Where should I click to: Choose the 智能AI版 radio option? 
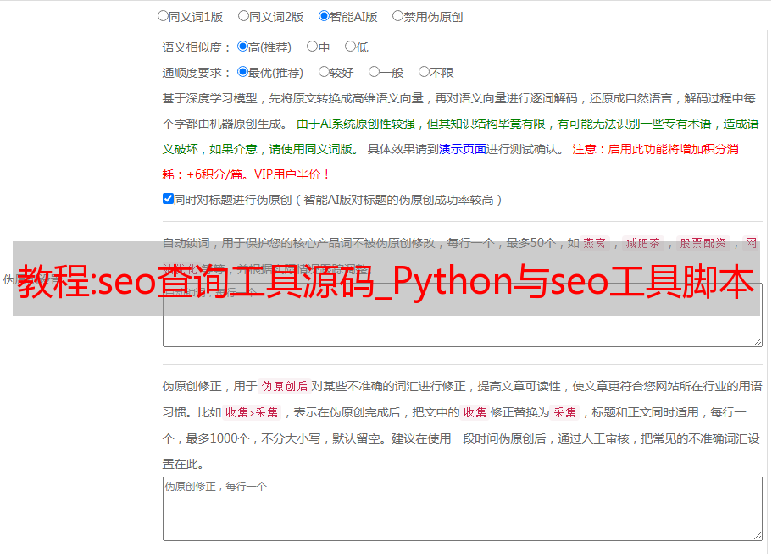click(x=324, y=16)
